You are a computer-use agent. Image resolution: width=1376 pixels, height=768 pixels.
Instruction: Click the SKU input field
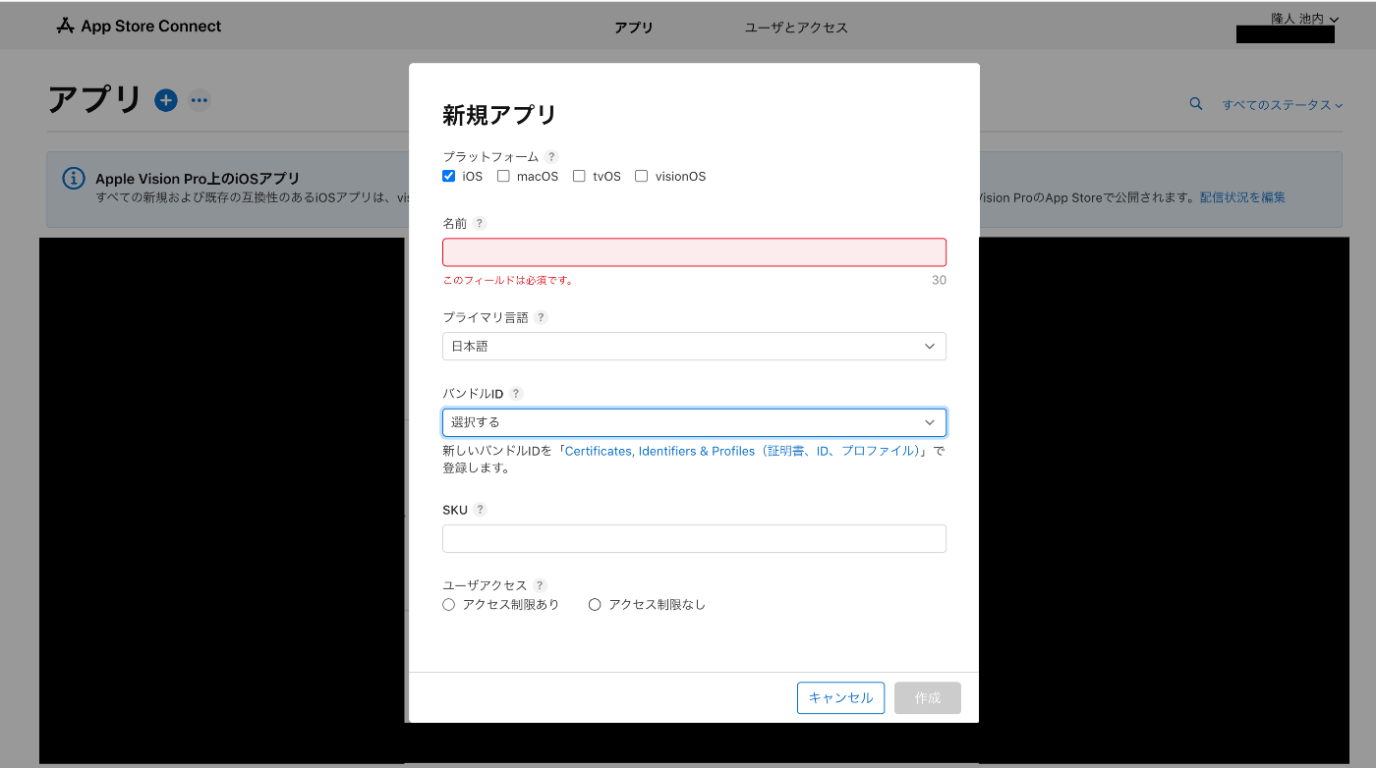(x=694, y=538)
